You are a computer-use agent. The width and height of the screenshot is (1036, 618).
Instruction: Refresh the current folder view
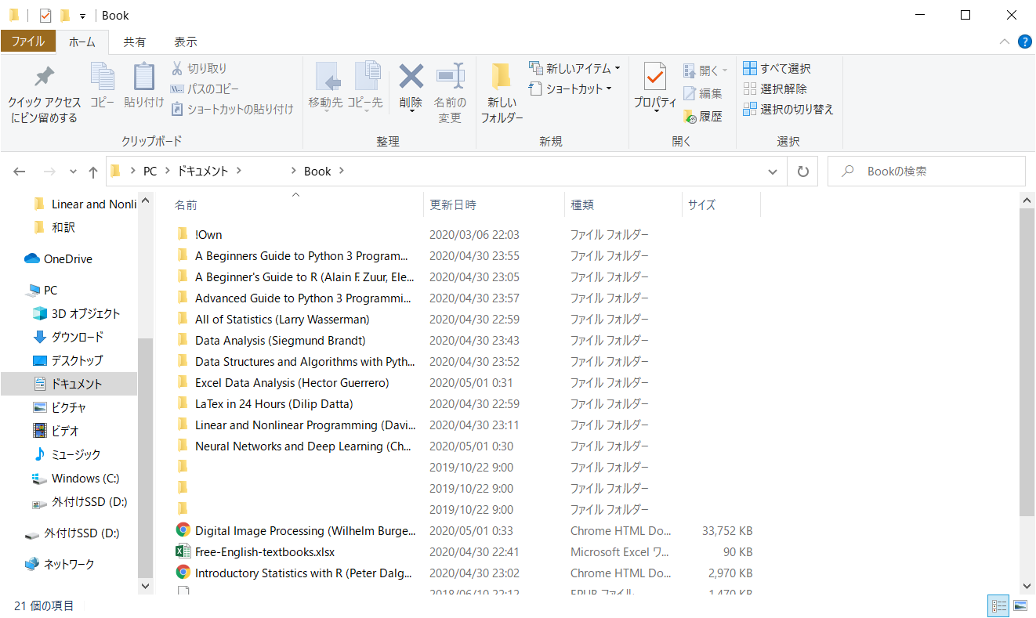(802, 172)
